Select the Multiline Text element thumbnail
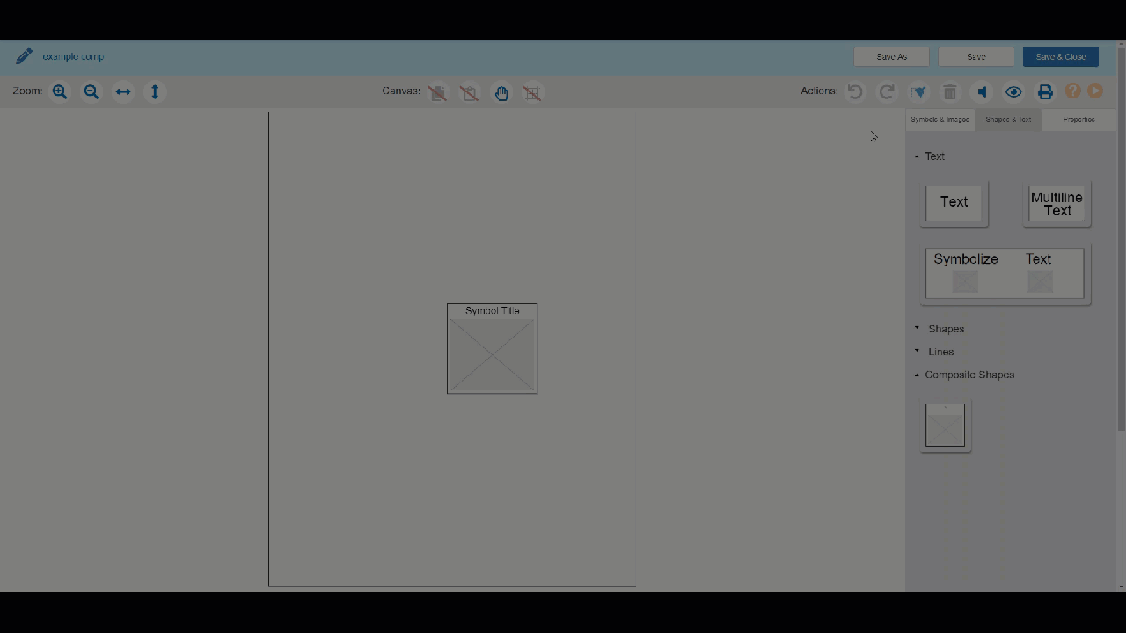The height and width of the screenshot is (633, 1126). click(1057, 203)
